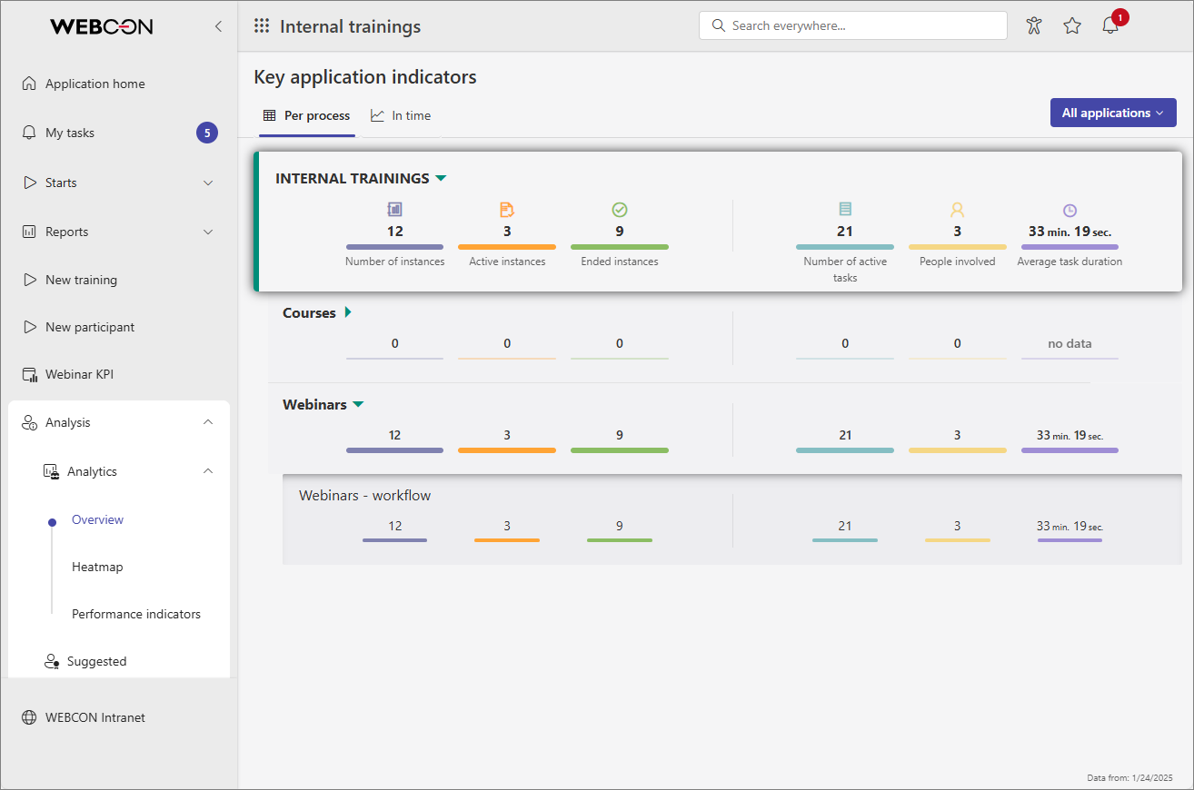1194x790 pixels.
Task: Click the Internal trainings header title
Action: click(351, 26)
